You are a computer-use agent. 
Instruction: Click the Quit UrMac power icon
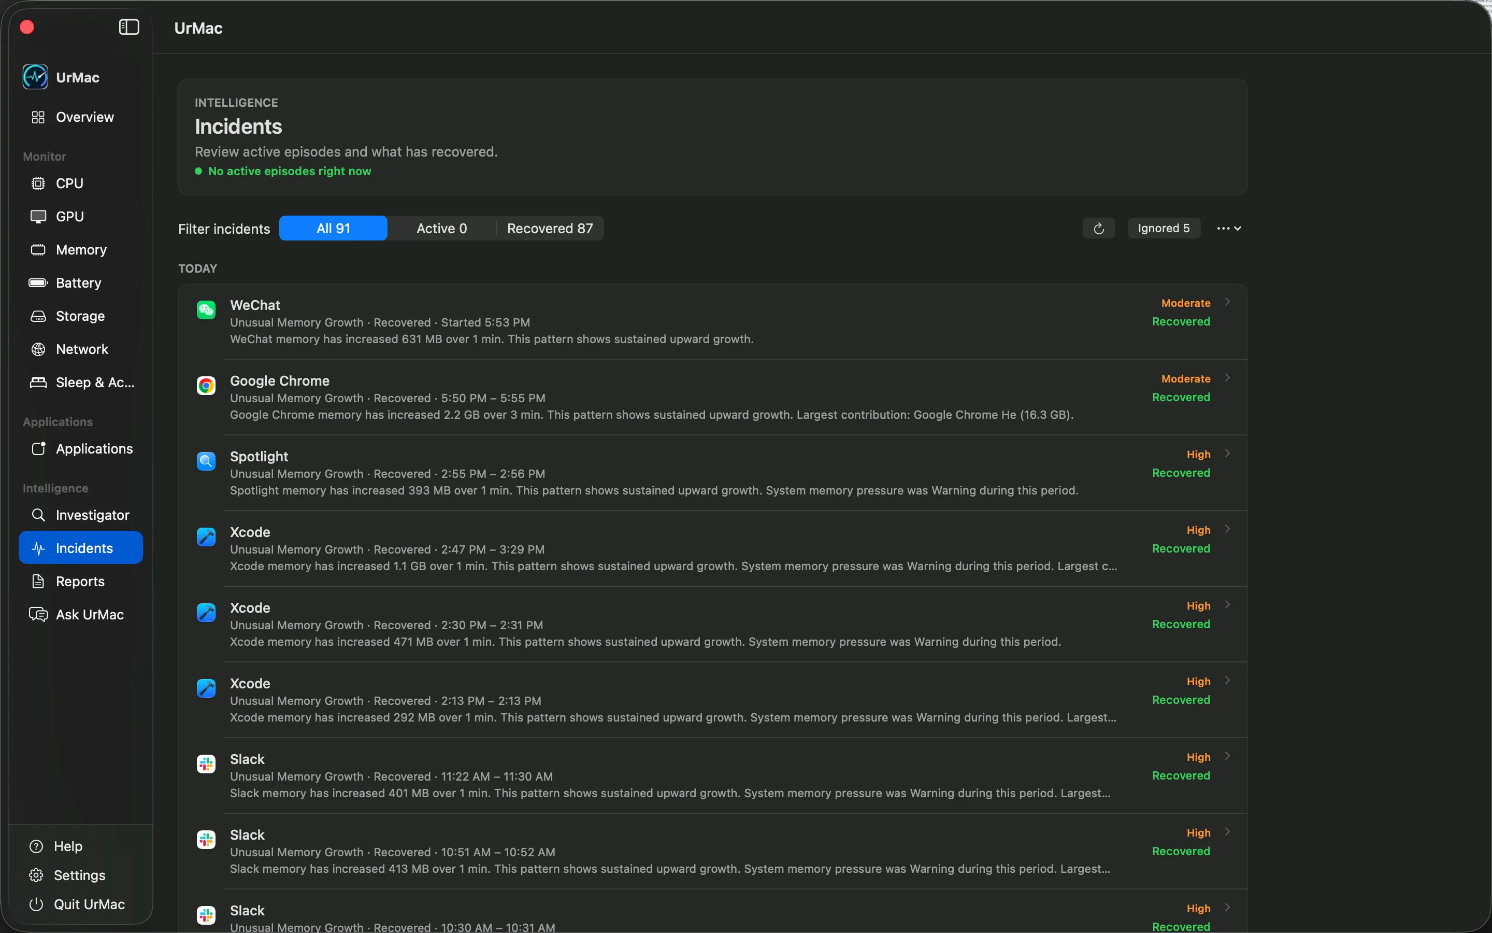36,904
